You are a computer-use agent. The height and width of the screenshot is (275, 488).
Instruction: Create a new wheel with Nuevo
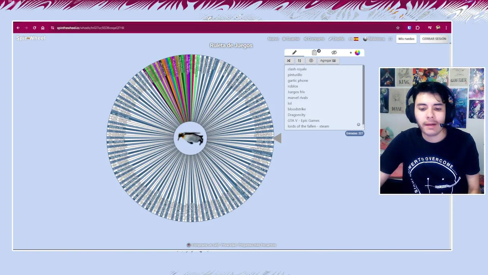point(273,39)
